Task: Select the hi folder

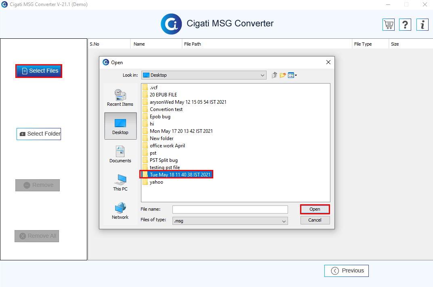Action: [149, 124]
